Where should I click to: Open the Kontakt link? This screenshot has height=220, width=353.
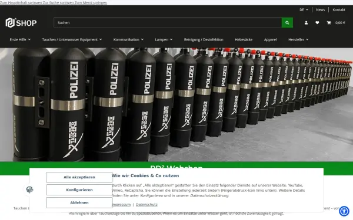coord(339,9)
